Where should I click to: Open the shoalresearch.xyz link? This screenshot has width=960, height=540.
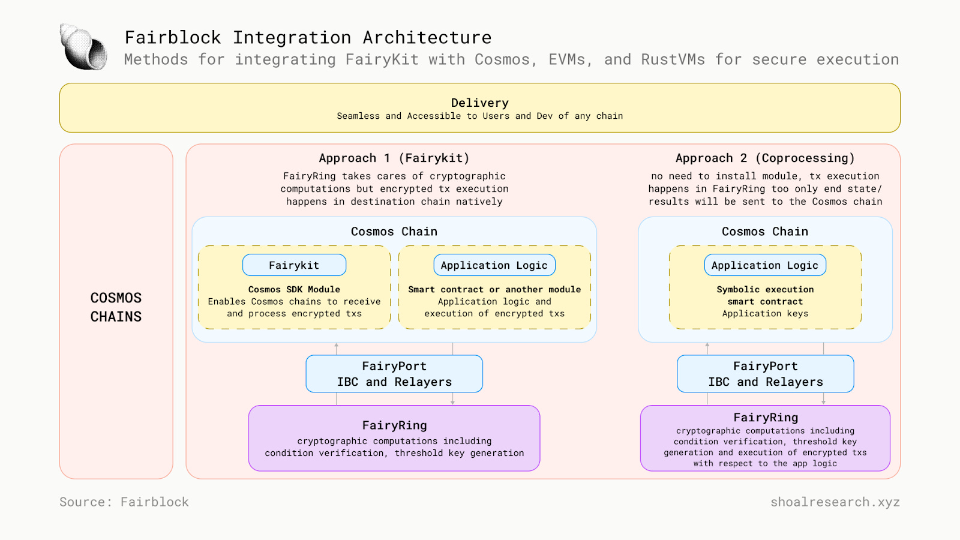point(835,502)
